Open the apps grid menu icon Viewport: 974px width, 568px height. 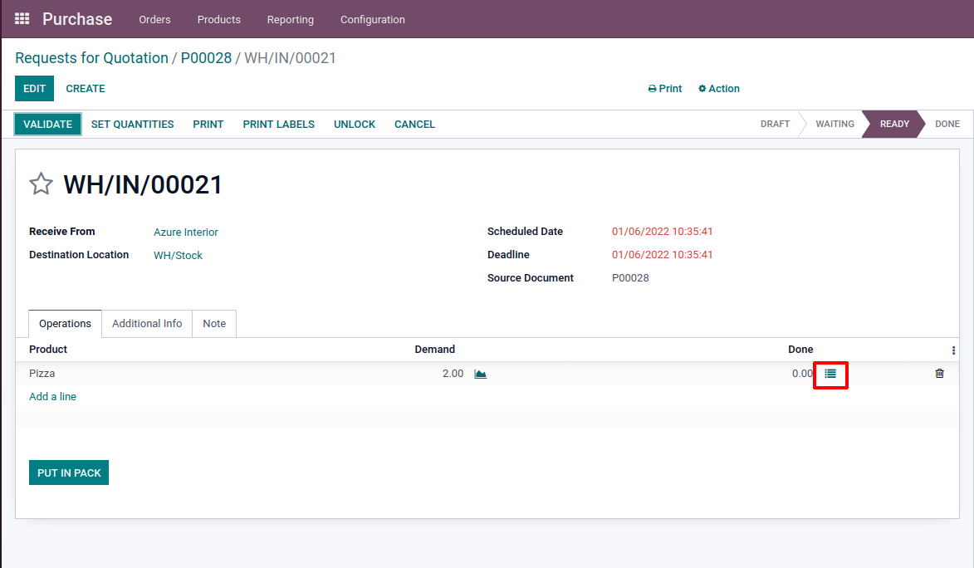click(x=22, y=18)
